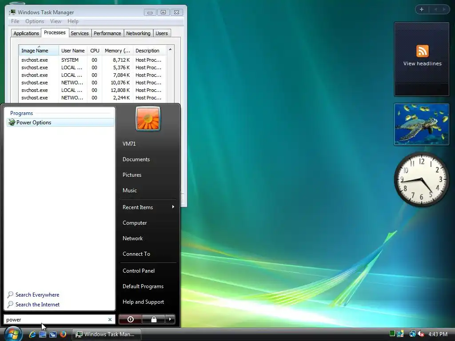Click Show Desktop quick launch icon
The width and height of the screenshot is (455, 341).
point(43,334)
